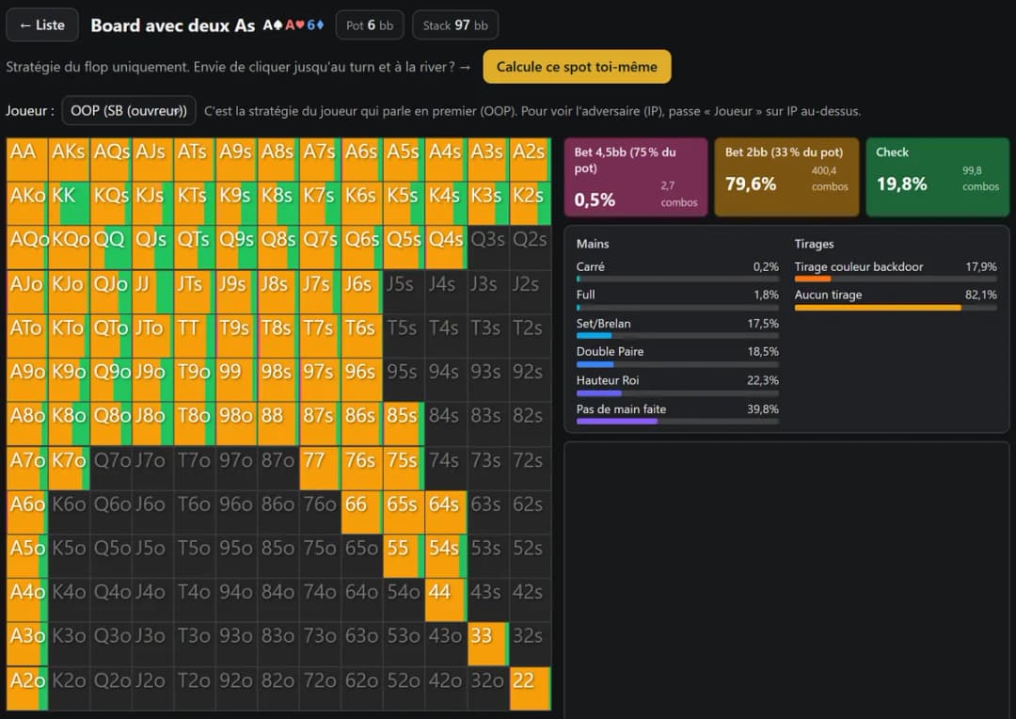The height and width of the screenshot is (719, 1016).
Task: Select the 88 pocket pair cell
Action: tap(278, 424)
